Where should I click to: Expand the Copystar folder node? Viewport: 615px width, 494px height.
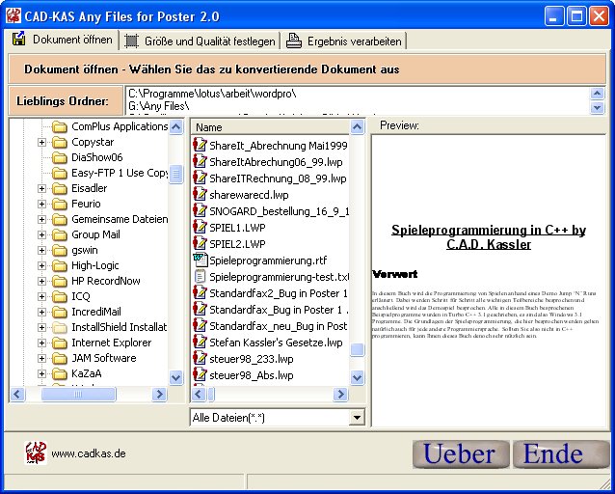pos(42,143)
